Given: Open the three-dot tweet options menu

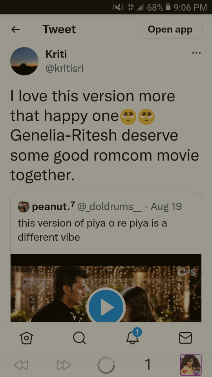Looking at the screenshot, I should (x=196, y=53).
